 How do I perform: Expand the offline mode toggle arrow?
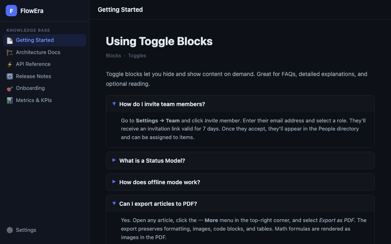click(x=114, y=182)
